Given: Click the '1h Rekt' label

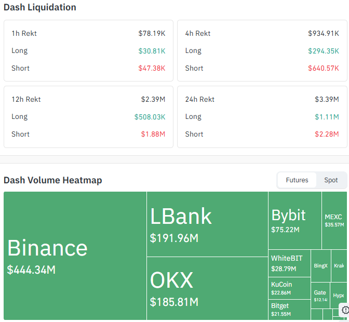Looking at the screenshot, I should [24, 33].
